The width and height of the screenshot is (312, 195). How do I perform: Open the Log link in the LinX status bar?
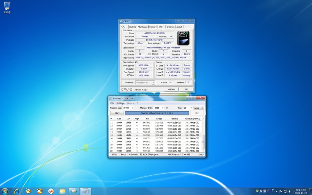click(202, 154)
